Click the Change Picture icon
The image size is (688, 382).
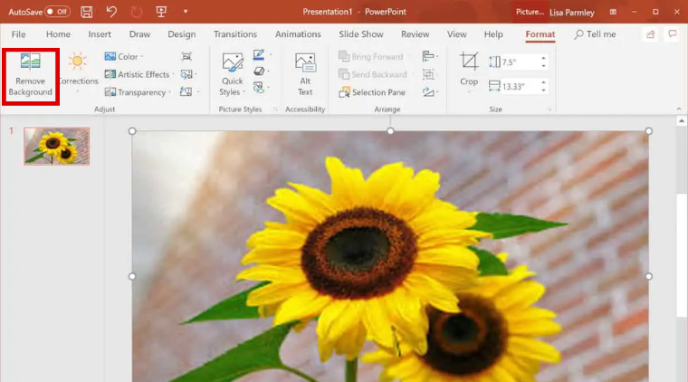pos(187,74)
